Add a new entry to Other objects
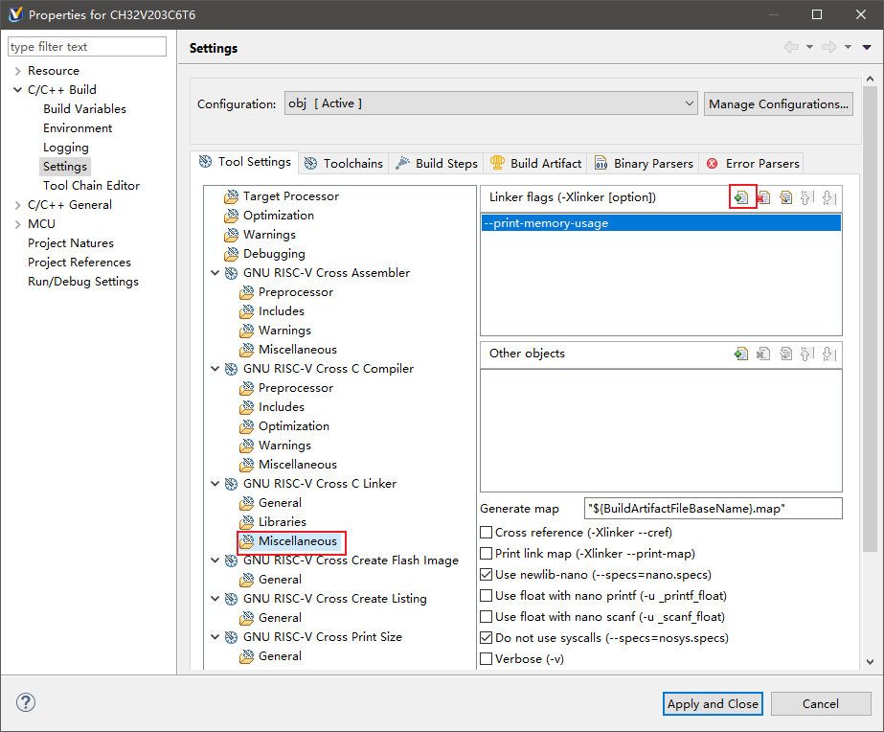The width and height of the screenshot is (884, 732). [x=741, y=354]
